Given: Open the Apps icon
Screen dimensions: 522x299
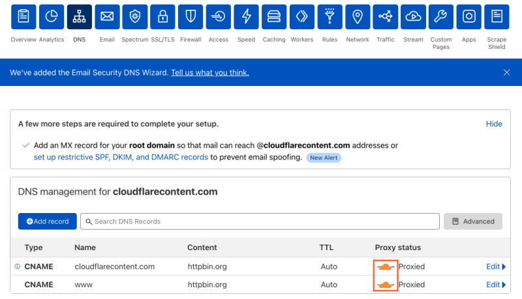Looking at the screenshot, I should click(468, 17).
